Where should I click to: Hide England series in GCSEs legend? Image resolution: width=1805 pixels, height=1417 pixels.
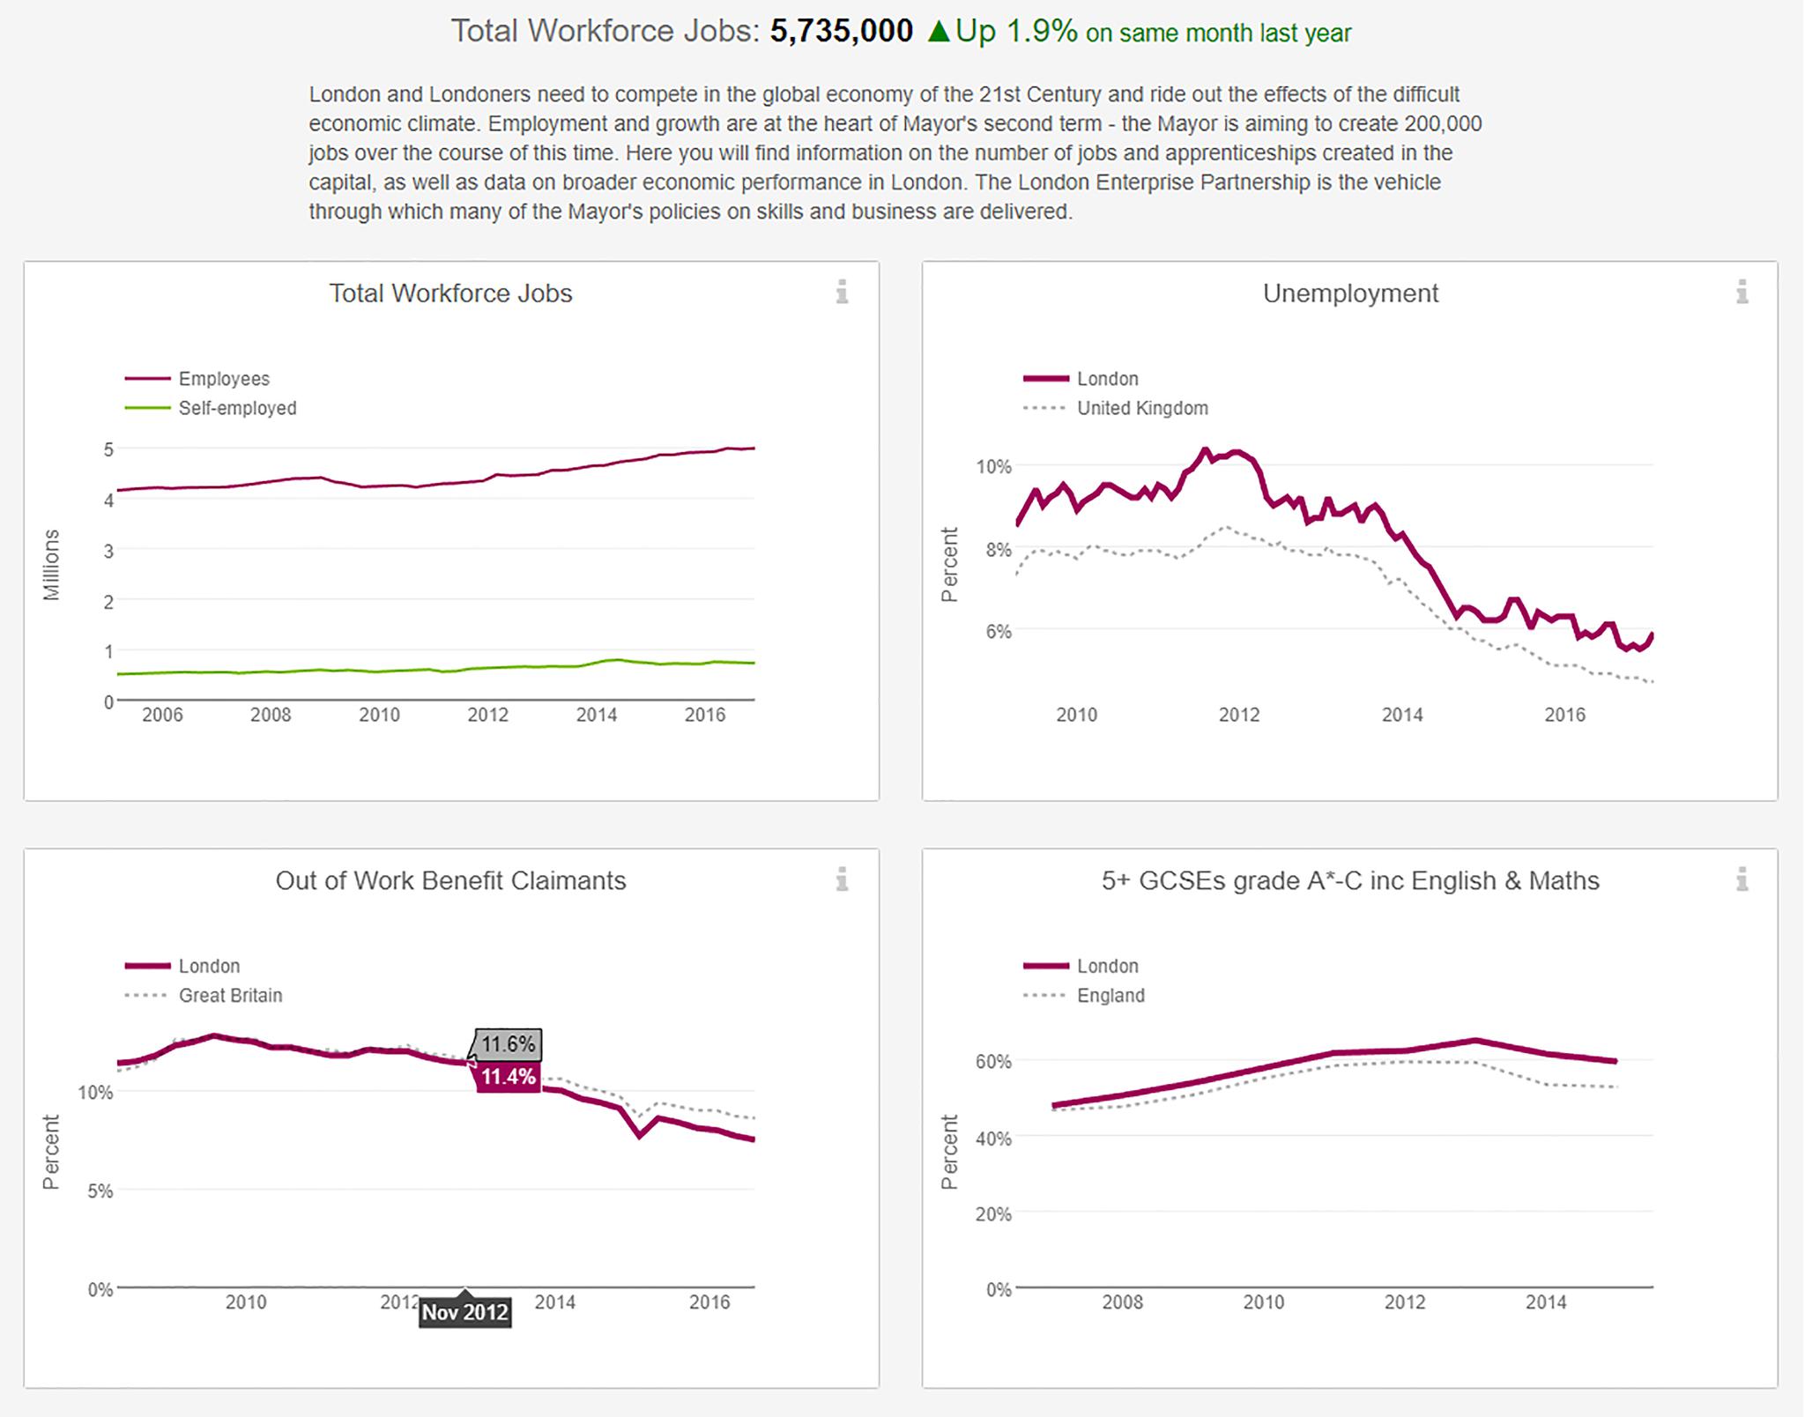[1110, 995]
